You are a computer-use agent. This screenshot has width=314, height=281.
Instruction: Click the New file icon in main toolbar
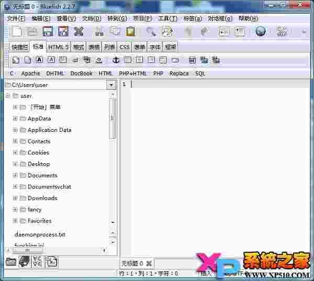pyautogui.click(x=17, y=31)
